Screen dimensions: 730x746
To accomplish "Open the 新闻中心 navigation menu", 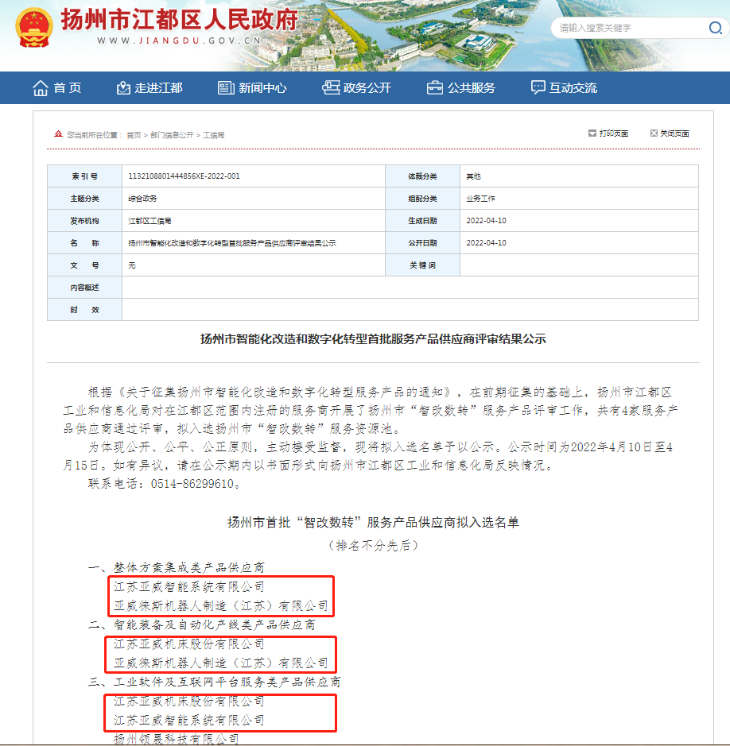I will [x=262, y=88].
